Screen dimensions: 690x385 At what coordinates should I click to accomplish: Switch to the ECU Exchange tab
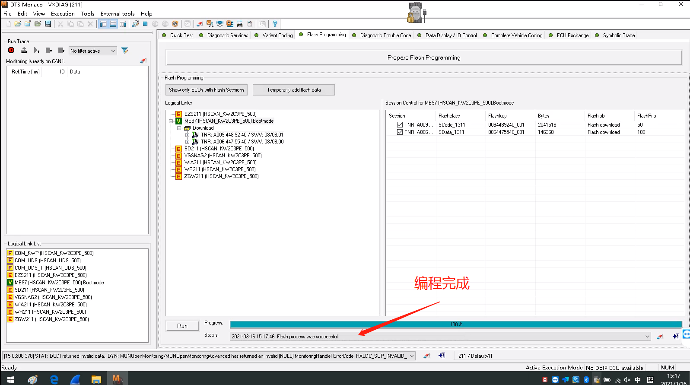point(569,35)
